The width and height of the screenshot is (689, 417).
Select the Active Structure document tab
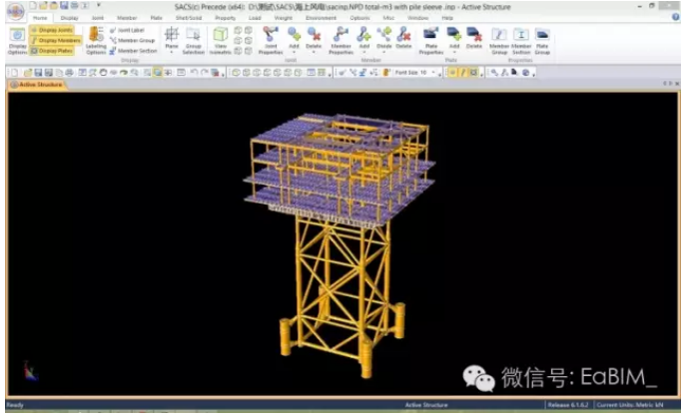[37, 84]
